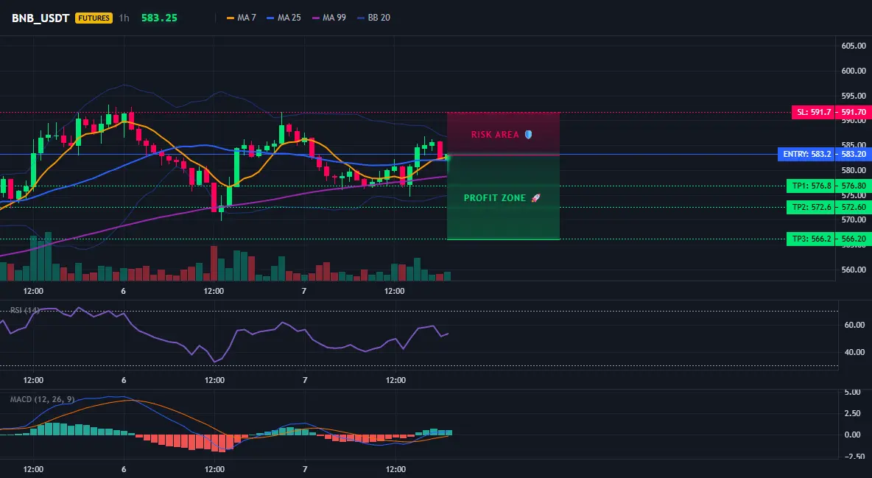Click the 566.20 price axis tag

(854, 239)
